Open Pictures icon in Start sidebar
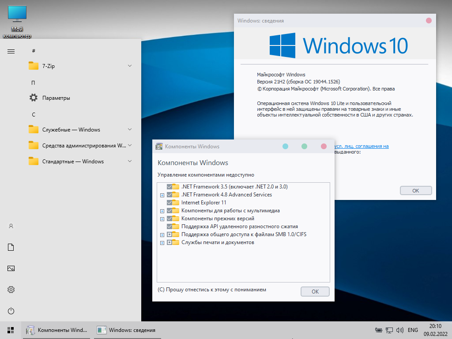Viewport: 452px width, 339px height. pyautogui.click(x=11, y=268)
